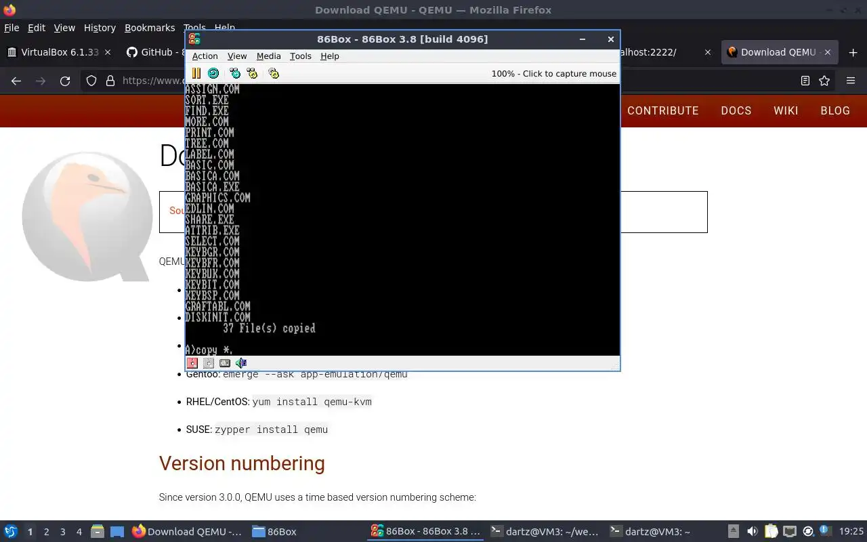867x542 pixels.
Task: Open update notifier tray icon
Action: pos(808,532)
